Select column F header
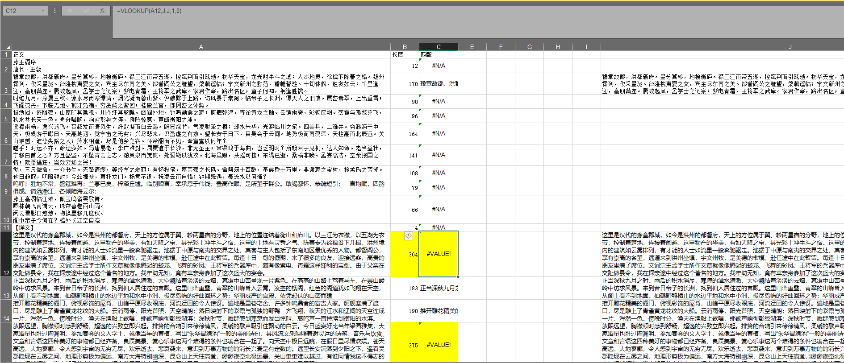This screenshot has width=844, height=363. pos(501,47)
